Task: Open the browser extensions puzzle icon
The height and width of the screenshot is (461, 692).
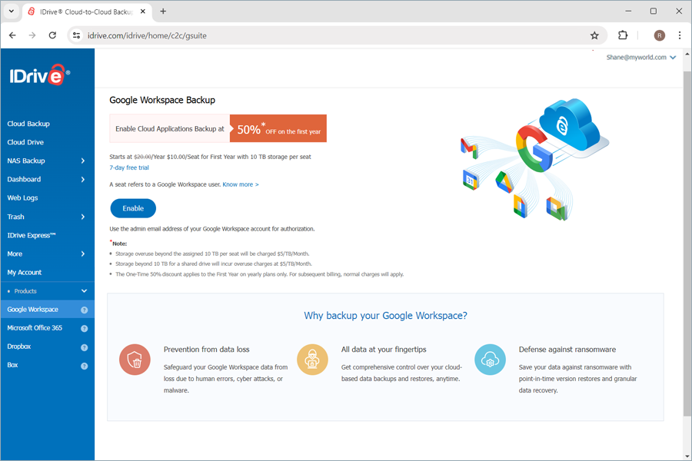Action: point(623,35)
